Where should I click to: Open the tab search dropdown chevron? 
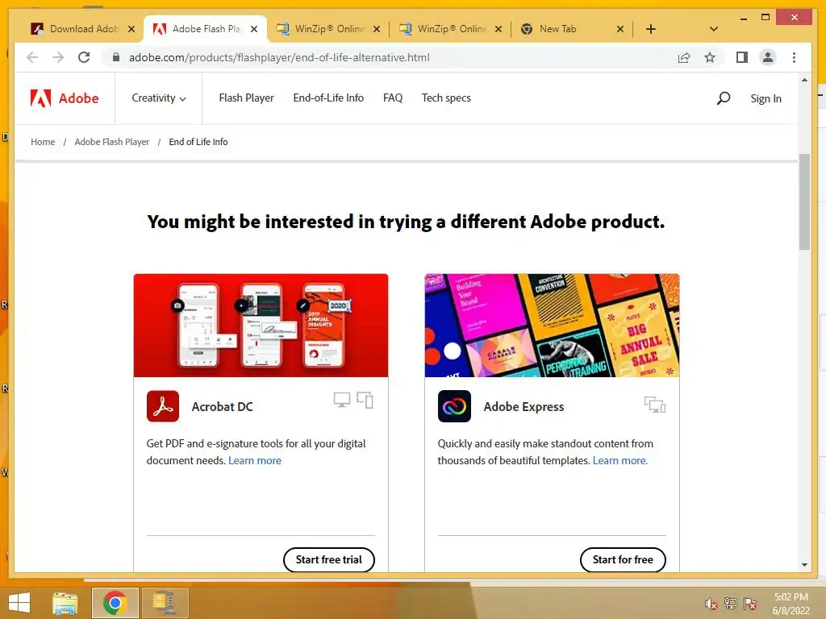tap(714, 29)
